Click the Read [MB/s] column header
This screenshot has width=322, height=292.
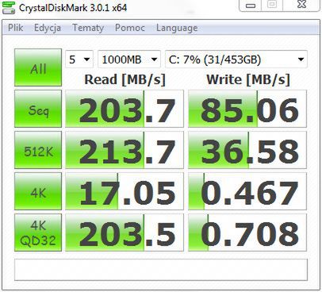tap(125, 79)
